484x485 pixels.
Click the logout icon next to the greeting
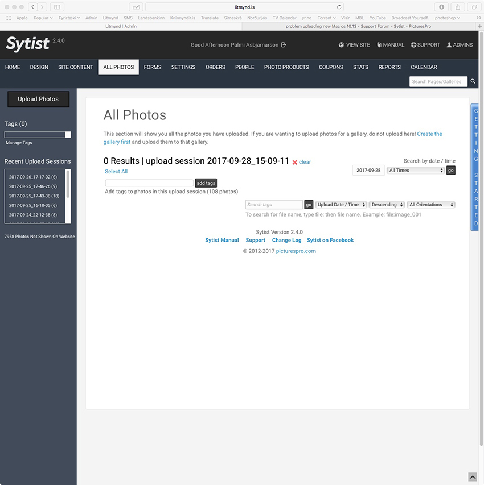pyautogui.click(x=284, y=45)
